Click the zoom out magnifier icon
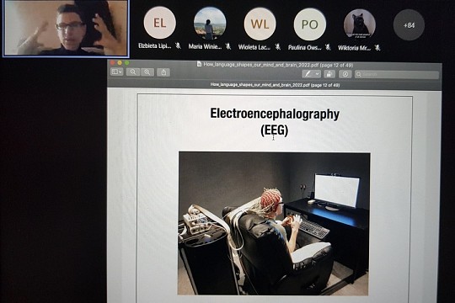Screen dimensions: 455x303 point(133,72)
